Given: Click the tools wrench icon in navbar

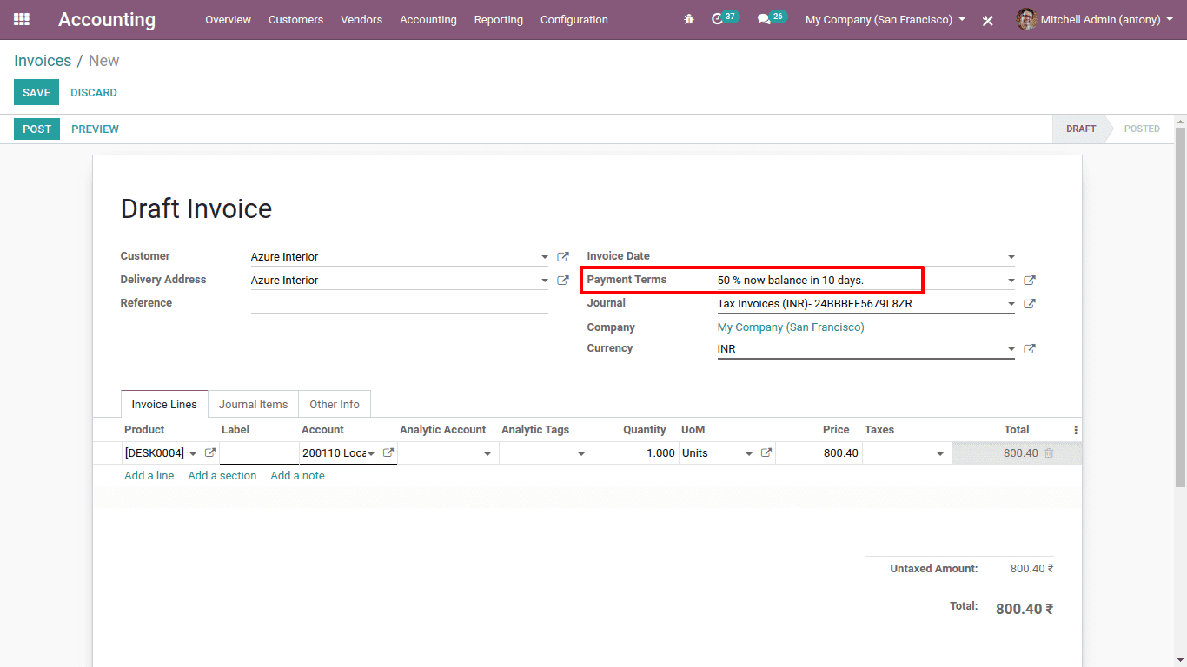Looking at the screenshot, I should pos(988,20).
